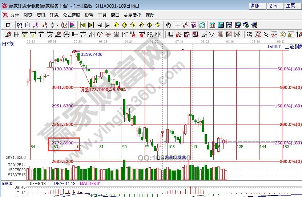
Task: Select the Gann fan lines tool
Action: pyautogui.click(x=179, y=34)
